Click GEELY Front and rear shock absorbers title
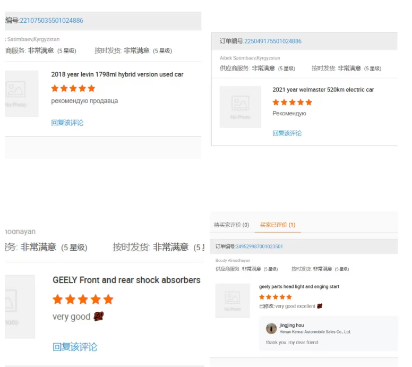The width and height of the screenshot is (412, 367). coord(126,280)
